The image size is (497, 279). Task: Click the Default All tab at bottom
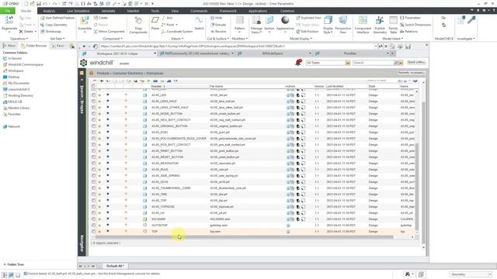[114, 266]
